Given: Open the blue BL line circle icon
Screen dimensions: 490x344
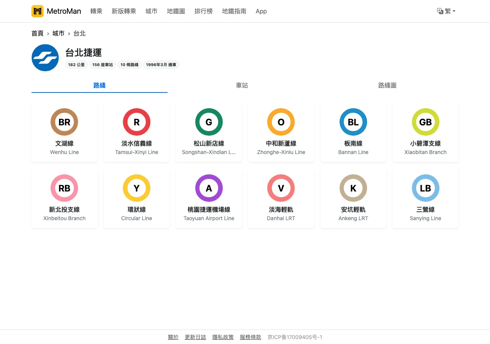Looking at the screenshot, I should [353, 122].
